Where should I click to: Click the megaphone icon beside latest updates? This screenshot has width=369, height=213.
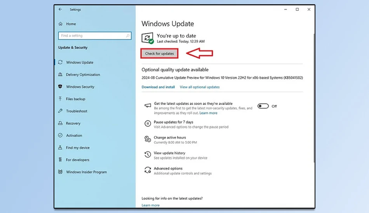pos(148,105)
